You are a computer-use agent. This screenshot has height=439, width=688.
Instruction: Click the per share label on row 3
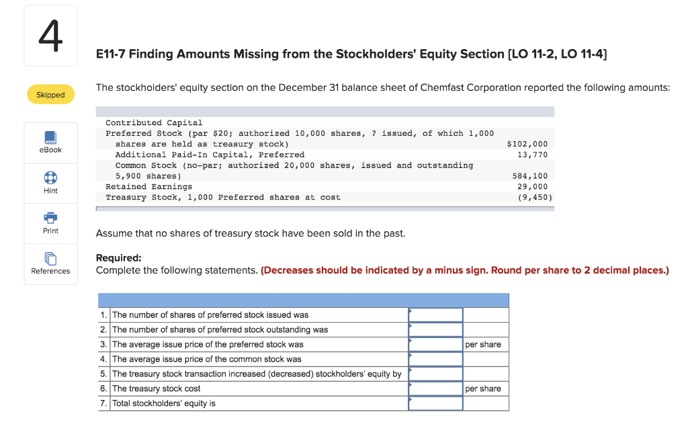(484, 344)
